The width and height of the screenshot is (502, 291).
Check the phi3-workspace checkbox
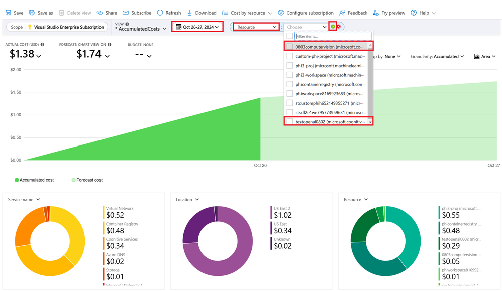290,75
